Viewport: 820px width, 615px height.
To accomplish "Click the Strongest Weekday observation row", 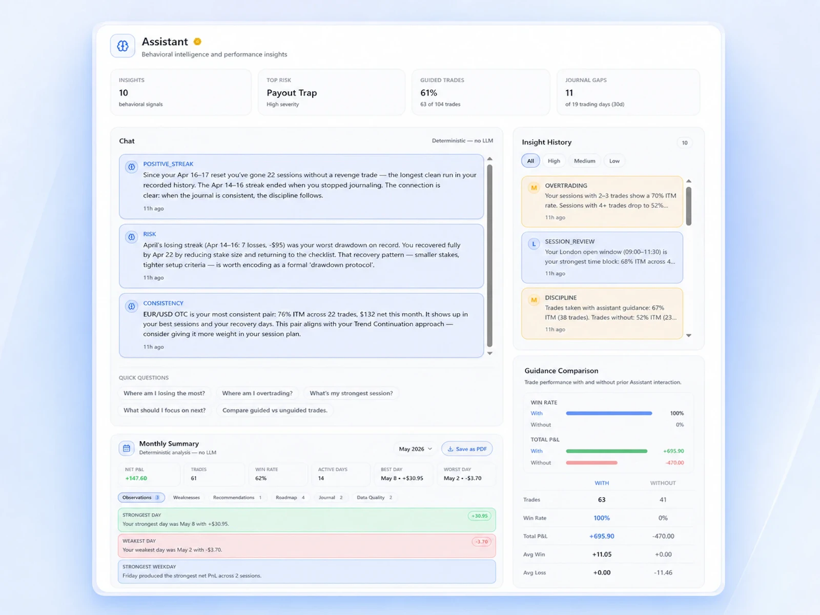I will pos(307,571).
